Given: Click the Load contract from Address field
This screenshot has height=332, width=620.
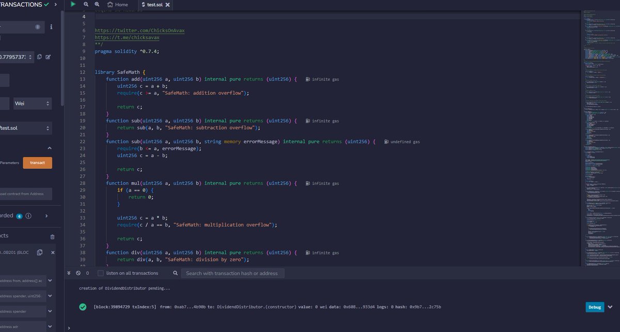Looking at the screenshot, I should pos(26,194).
